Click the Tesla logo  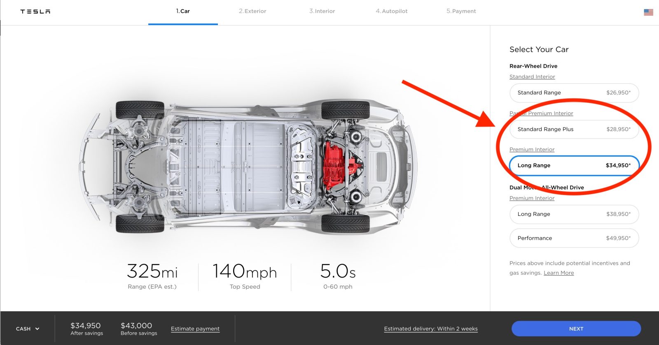[x=35, y=12]
